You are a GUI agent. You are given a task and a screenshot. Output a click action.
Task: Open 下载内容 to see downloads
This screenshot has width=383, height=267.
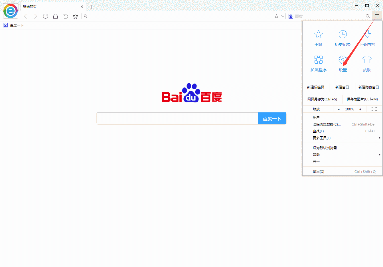[367, 37]
